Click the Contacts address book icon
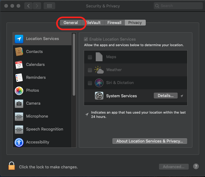The height and width of the screenshot is (177, 205). (x=19, y=51)
